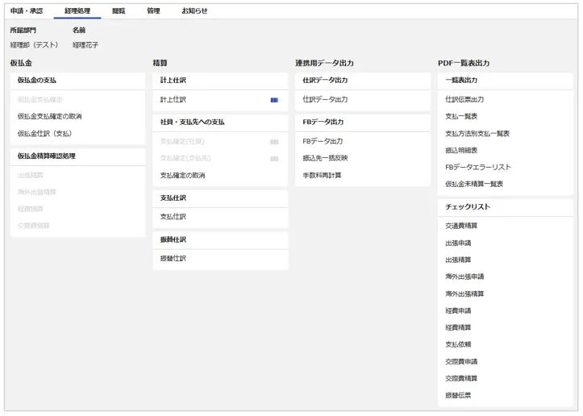Viewport: 583px width, 416px height.
Task: Click the grey icon beside 支払確定(社員)
Action: [274, 142]
